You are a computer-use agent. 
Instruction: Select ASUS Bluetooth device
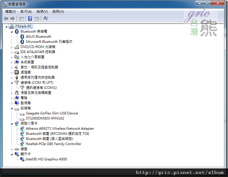[x=39, y=37]
